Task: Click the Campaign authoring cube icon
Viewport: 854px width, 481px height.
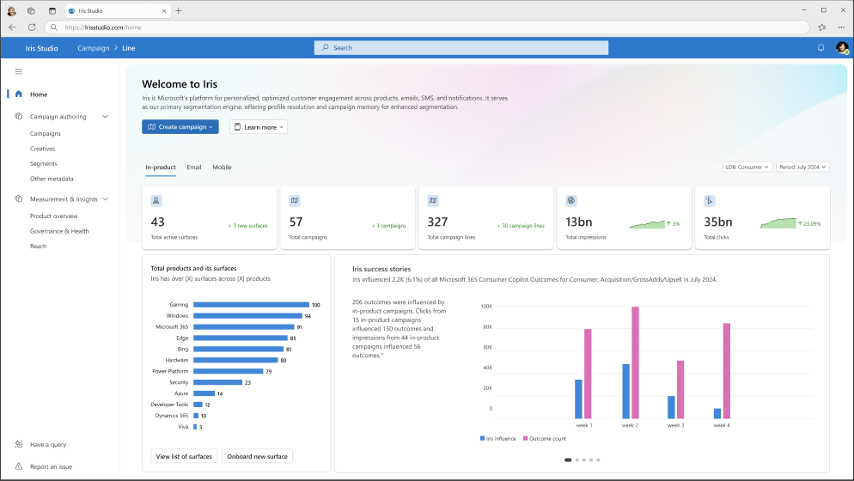Action: click(x=19, y=116)
